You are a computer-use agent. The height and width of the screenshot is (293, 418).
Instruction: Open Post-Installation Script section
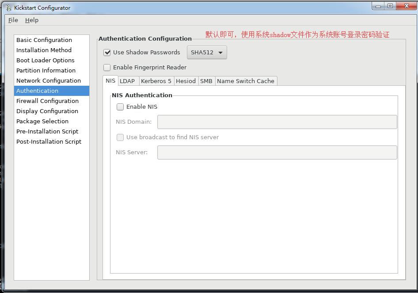point(52,141)
